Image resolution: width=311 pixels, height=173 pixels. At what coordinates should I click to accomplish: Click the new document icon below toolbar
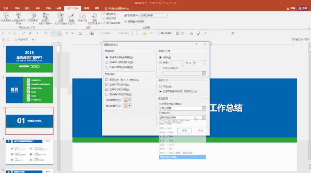pyautogui.click(x=4, y=40)
